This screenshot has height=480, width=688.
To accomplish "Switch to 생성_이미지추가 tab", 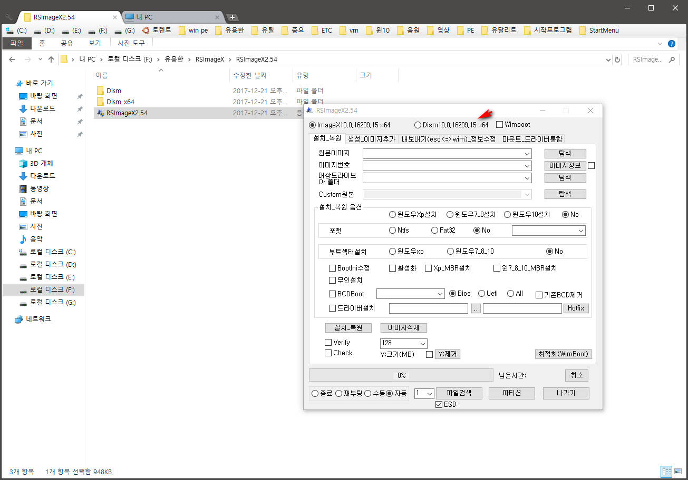I will click(x=371, y=139).
